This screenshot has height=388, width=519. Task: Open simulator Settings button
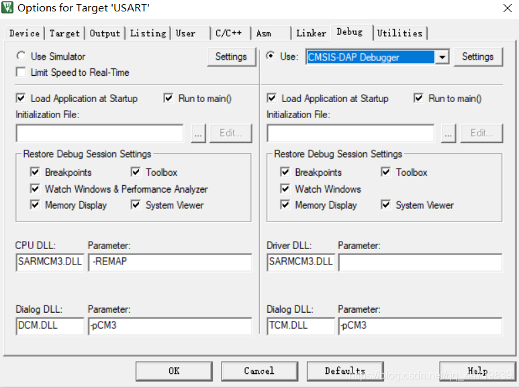point(231,56)
